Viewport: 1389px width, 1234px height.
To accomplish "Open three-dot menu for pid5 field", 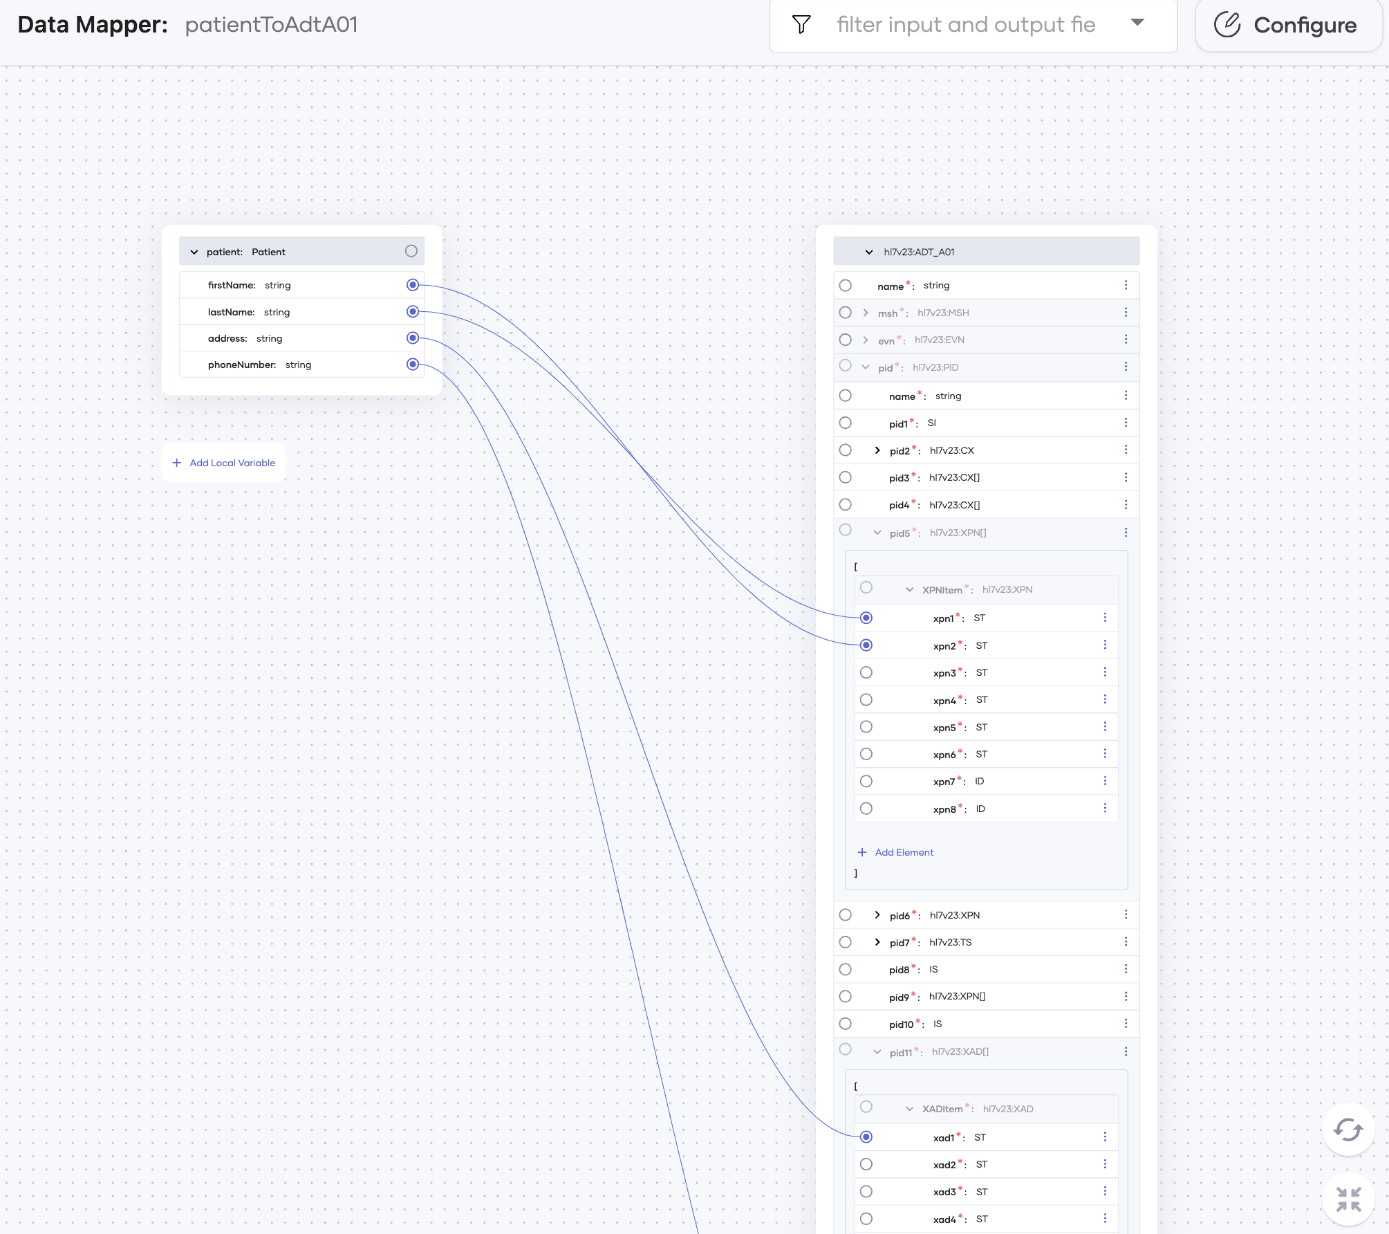I will click(x=1126, y=533).
